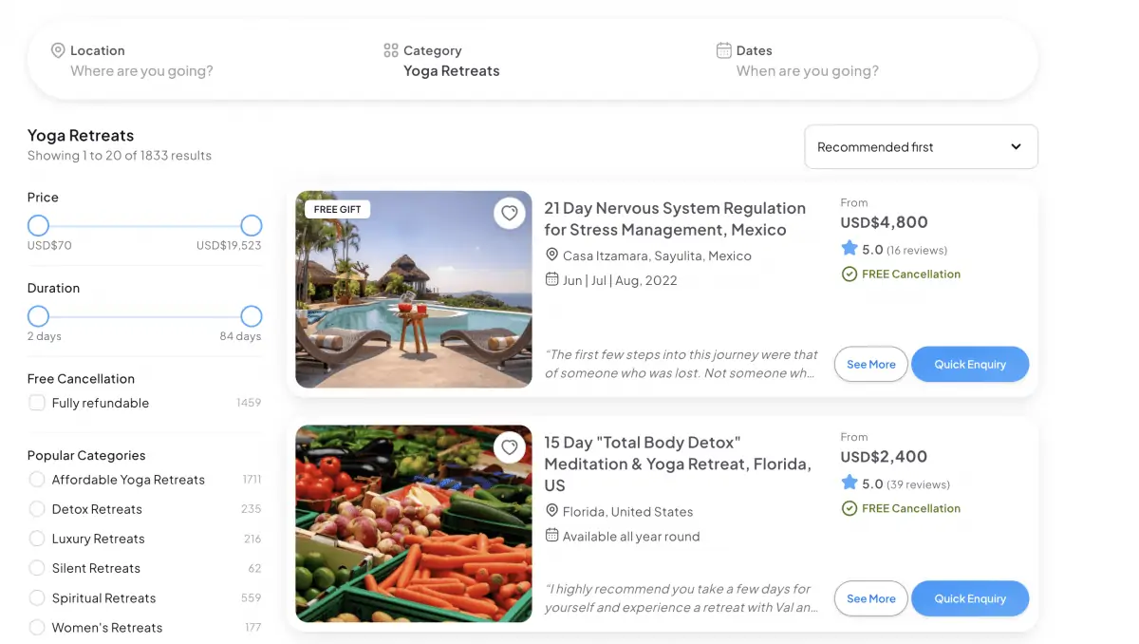Viewport: 1139px width, 644px height.
Task: Favorite the 15 Day Total Body Detox retreat
Action: pyautogui.click(x=510, y=447)
